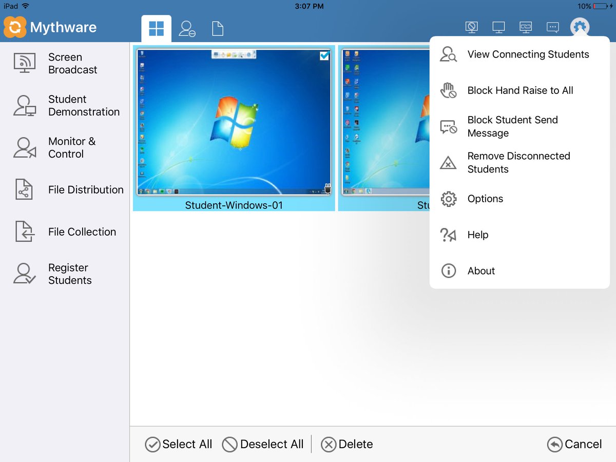Tap the Delete button

[x=347, y=444]
